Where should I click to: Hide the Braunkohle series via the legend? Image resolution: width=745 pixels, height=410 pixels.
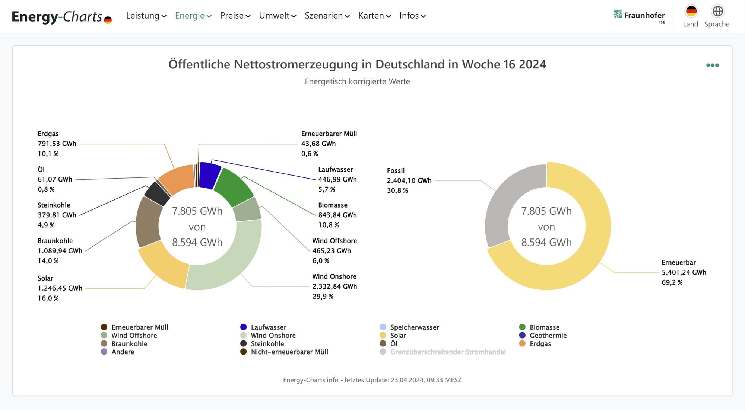coord(129,344)
